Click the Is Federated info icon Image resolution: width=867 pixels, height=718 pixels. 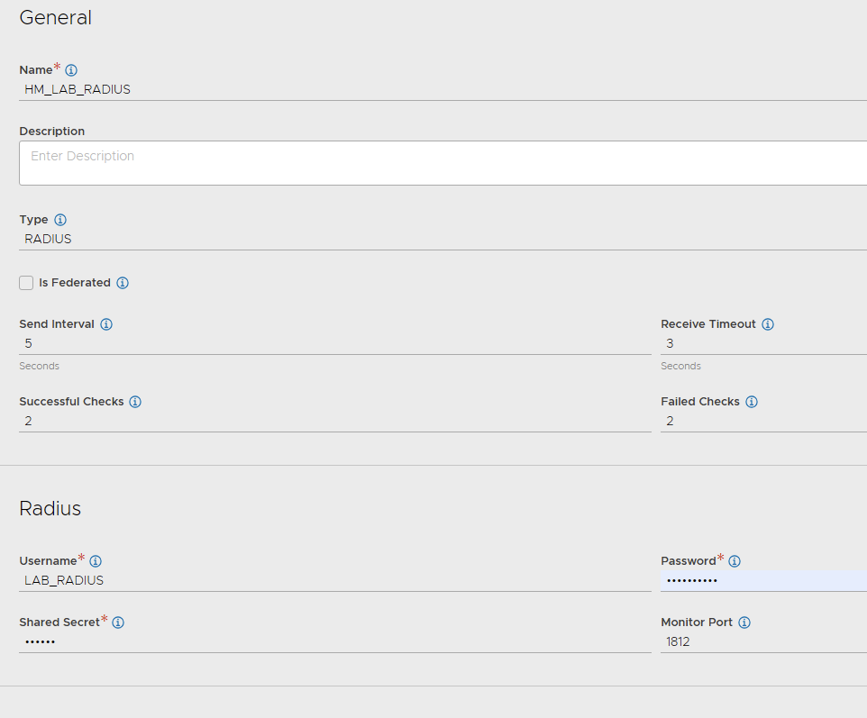pos(123,282)
